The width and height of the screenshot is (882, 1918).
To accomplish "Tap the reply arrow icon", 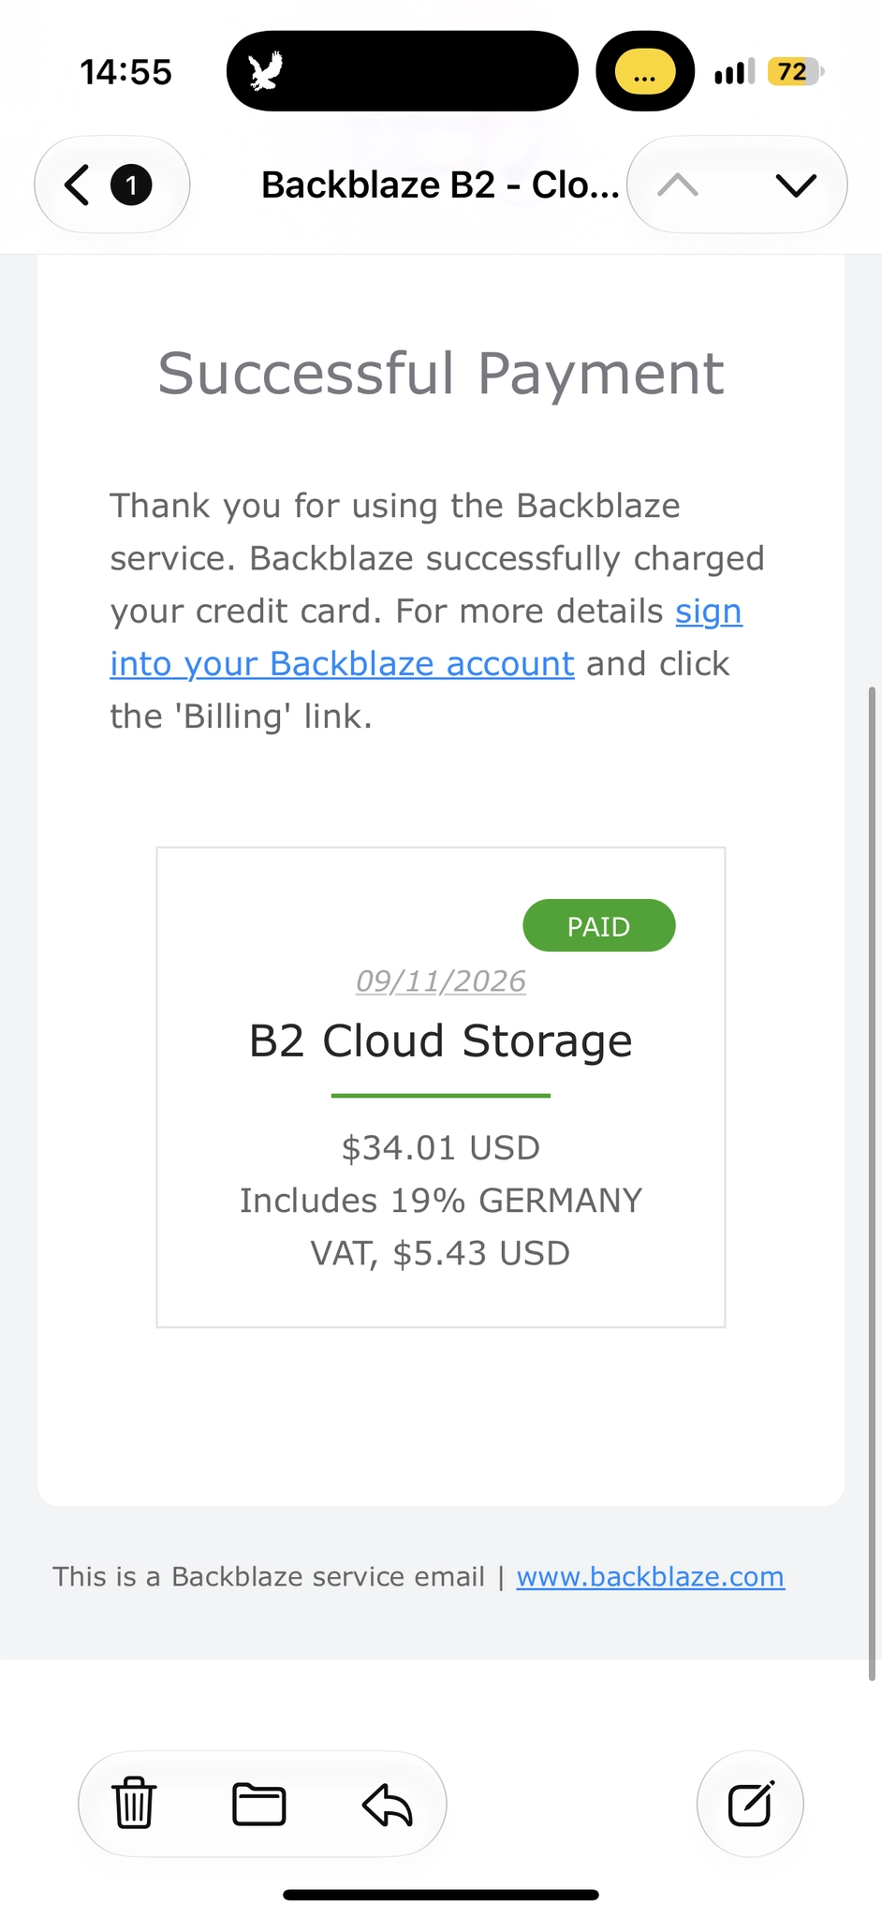I will tap(388, 1805).
